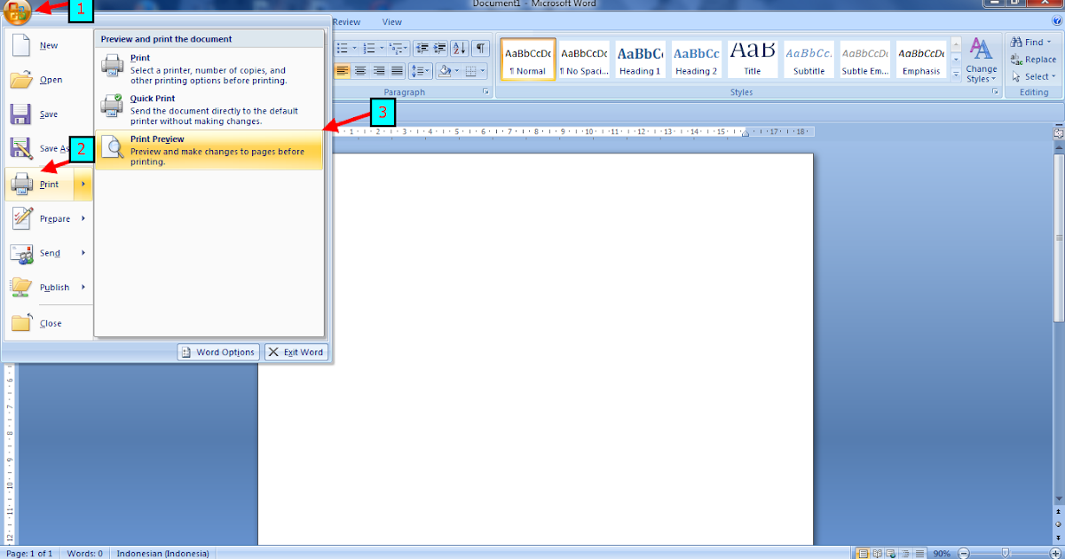The width and height of the screenshot is (1065, 559).
Task: Click the Next Page double-arrow button
Action: (1058, 537)
